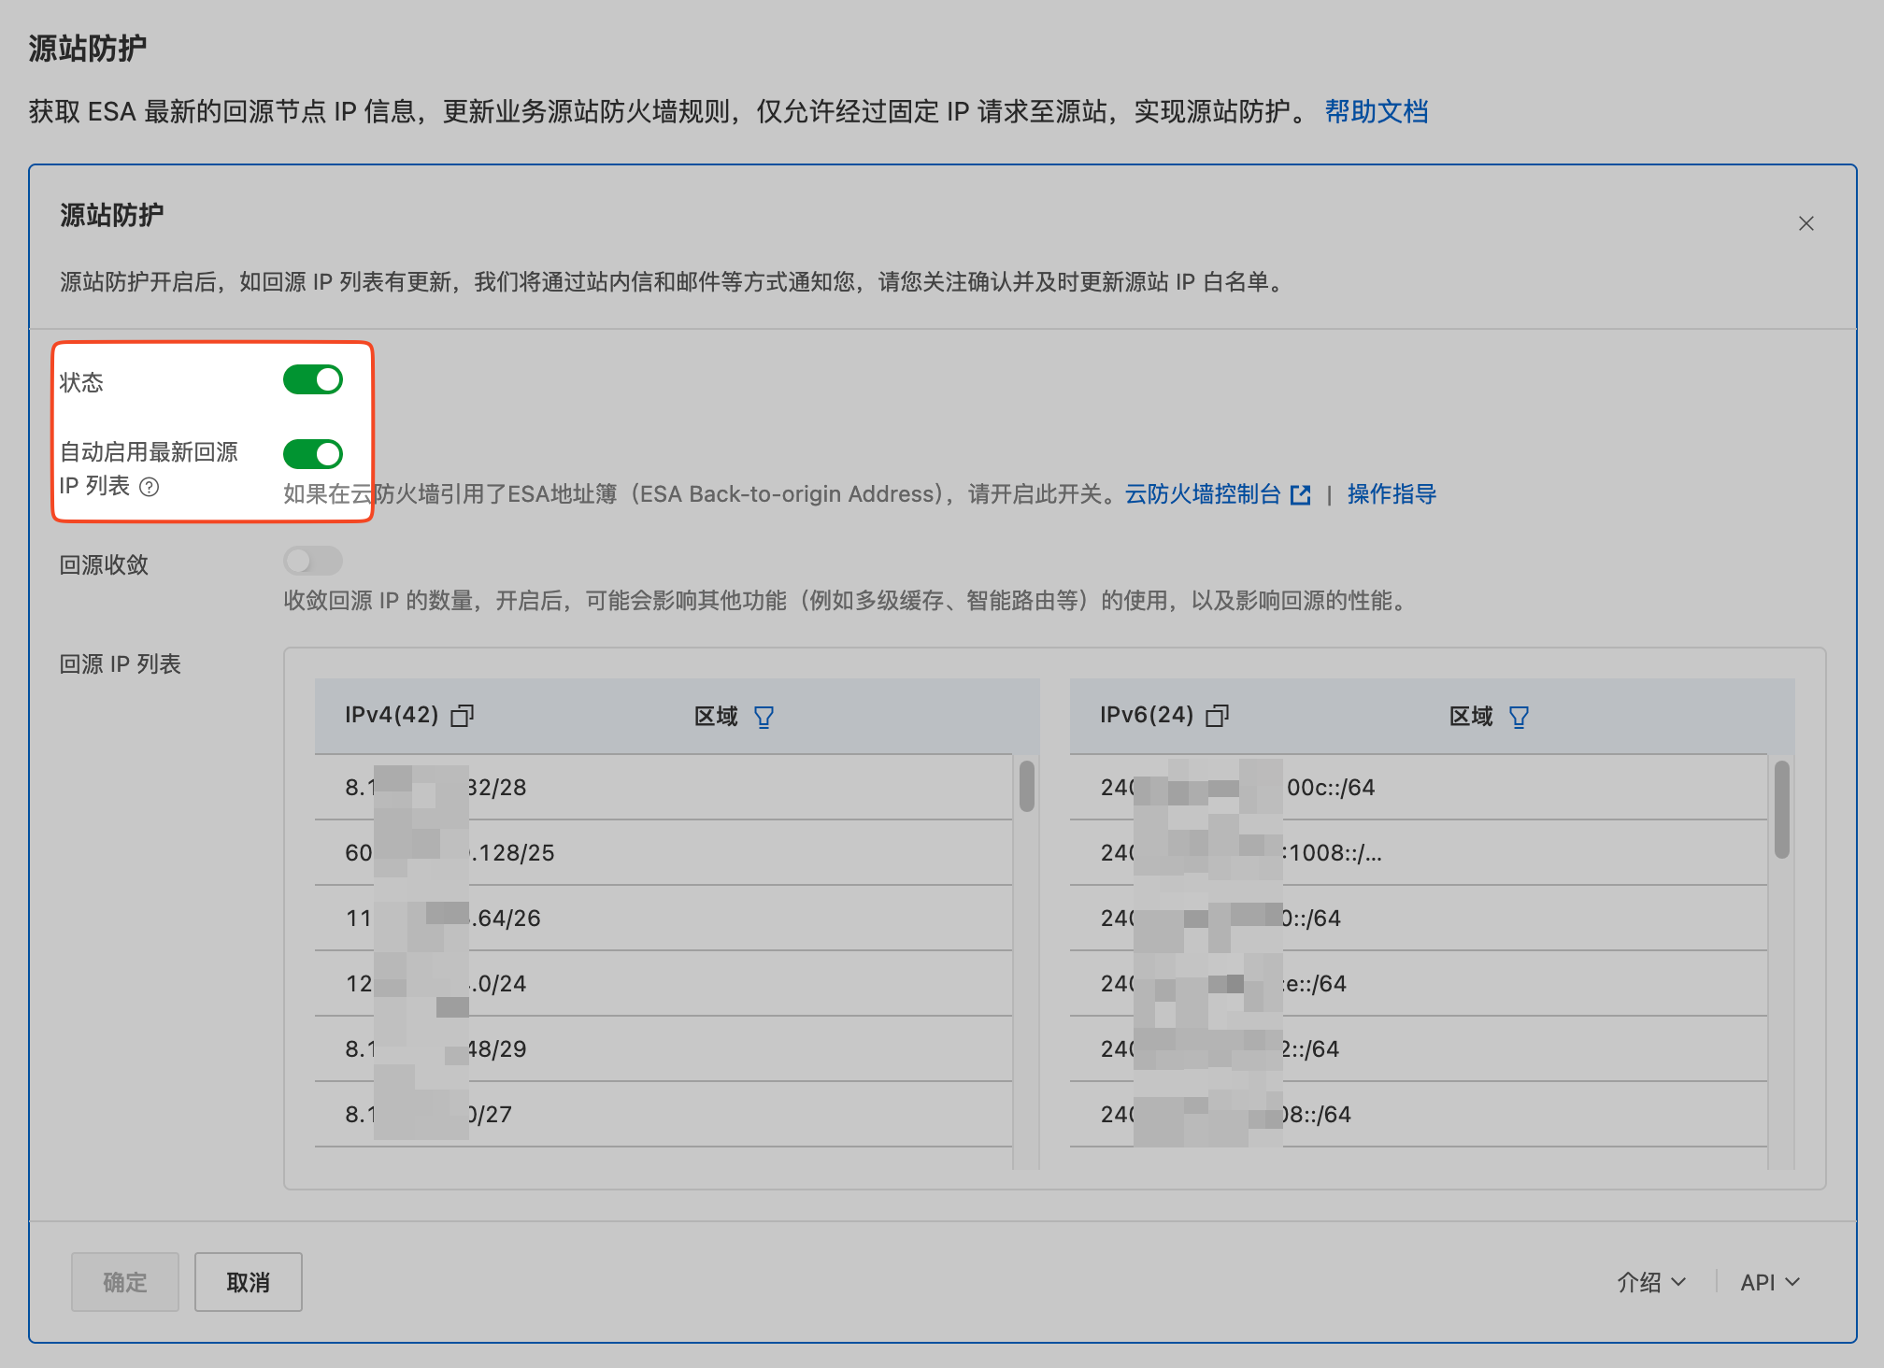Copy the IPv4 address list
This screenshot has height=1368, width=1884.
(x=463, y=716)
